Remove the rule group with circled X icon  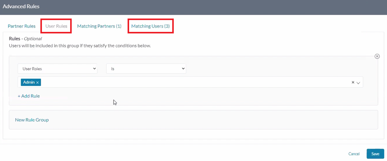377,57
